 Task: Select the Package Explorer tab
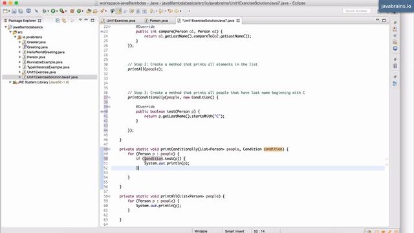point(22,21)
